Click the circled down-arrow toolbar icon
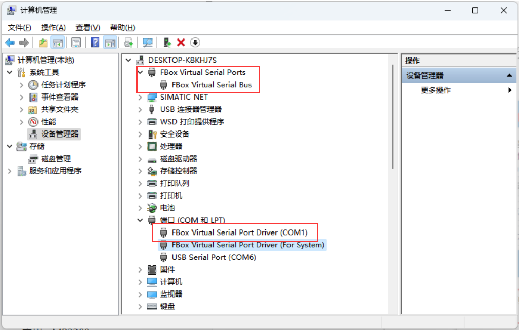 (195, 43)
